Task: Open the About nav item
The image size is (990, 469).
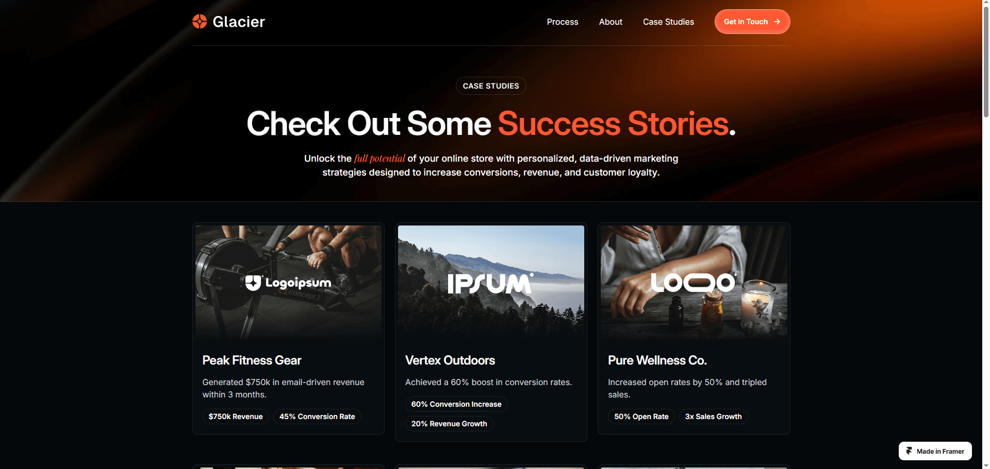Action: pyautogui.click(x=610, y=22)
